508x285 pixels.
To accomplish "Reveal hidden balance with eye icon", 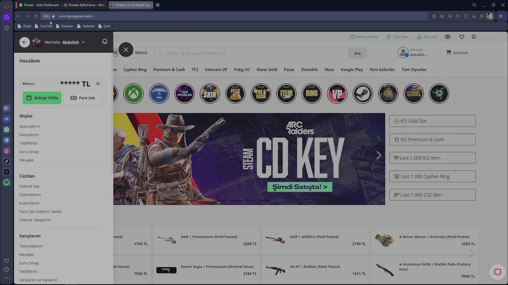I will [x=98, y=84].
